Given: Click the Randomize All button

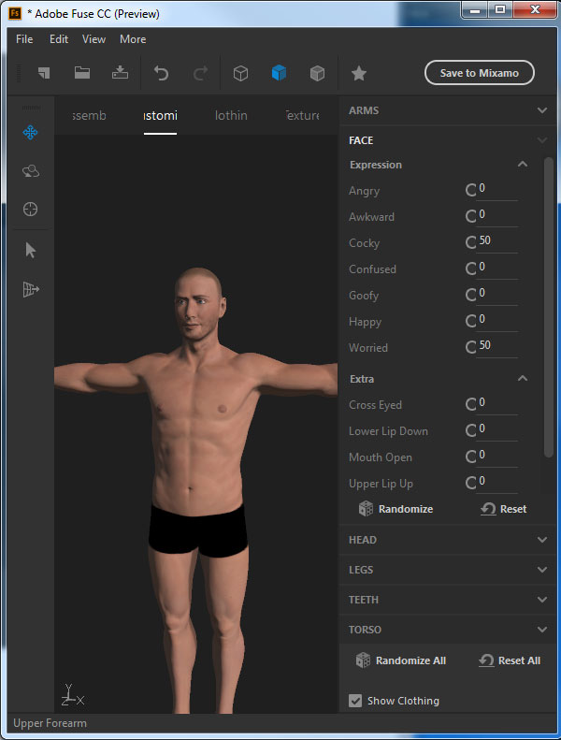Looking at the screenshot, I should pos(401,660).
